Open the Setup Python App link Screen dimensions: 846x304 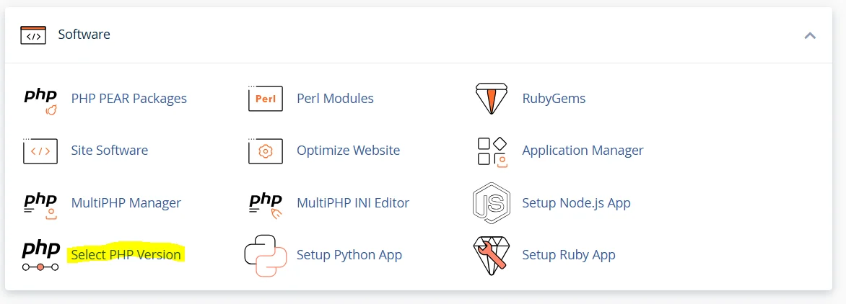[x=349, y=254]
